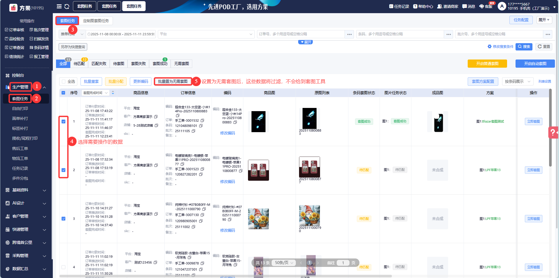The image size is (559, 278).
Task: Open the 平台 platform dropdown
Action: click(x=206, y=34)
